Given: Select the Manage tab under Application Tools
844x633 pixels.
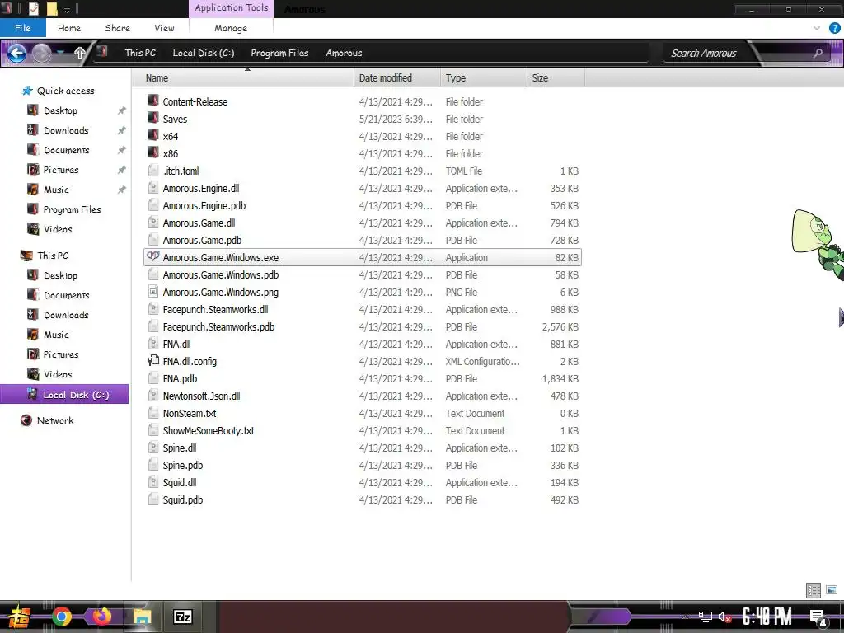Looking at the screenshot, I should 231,28.
